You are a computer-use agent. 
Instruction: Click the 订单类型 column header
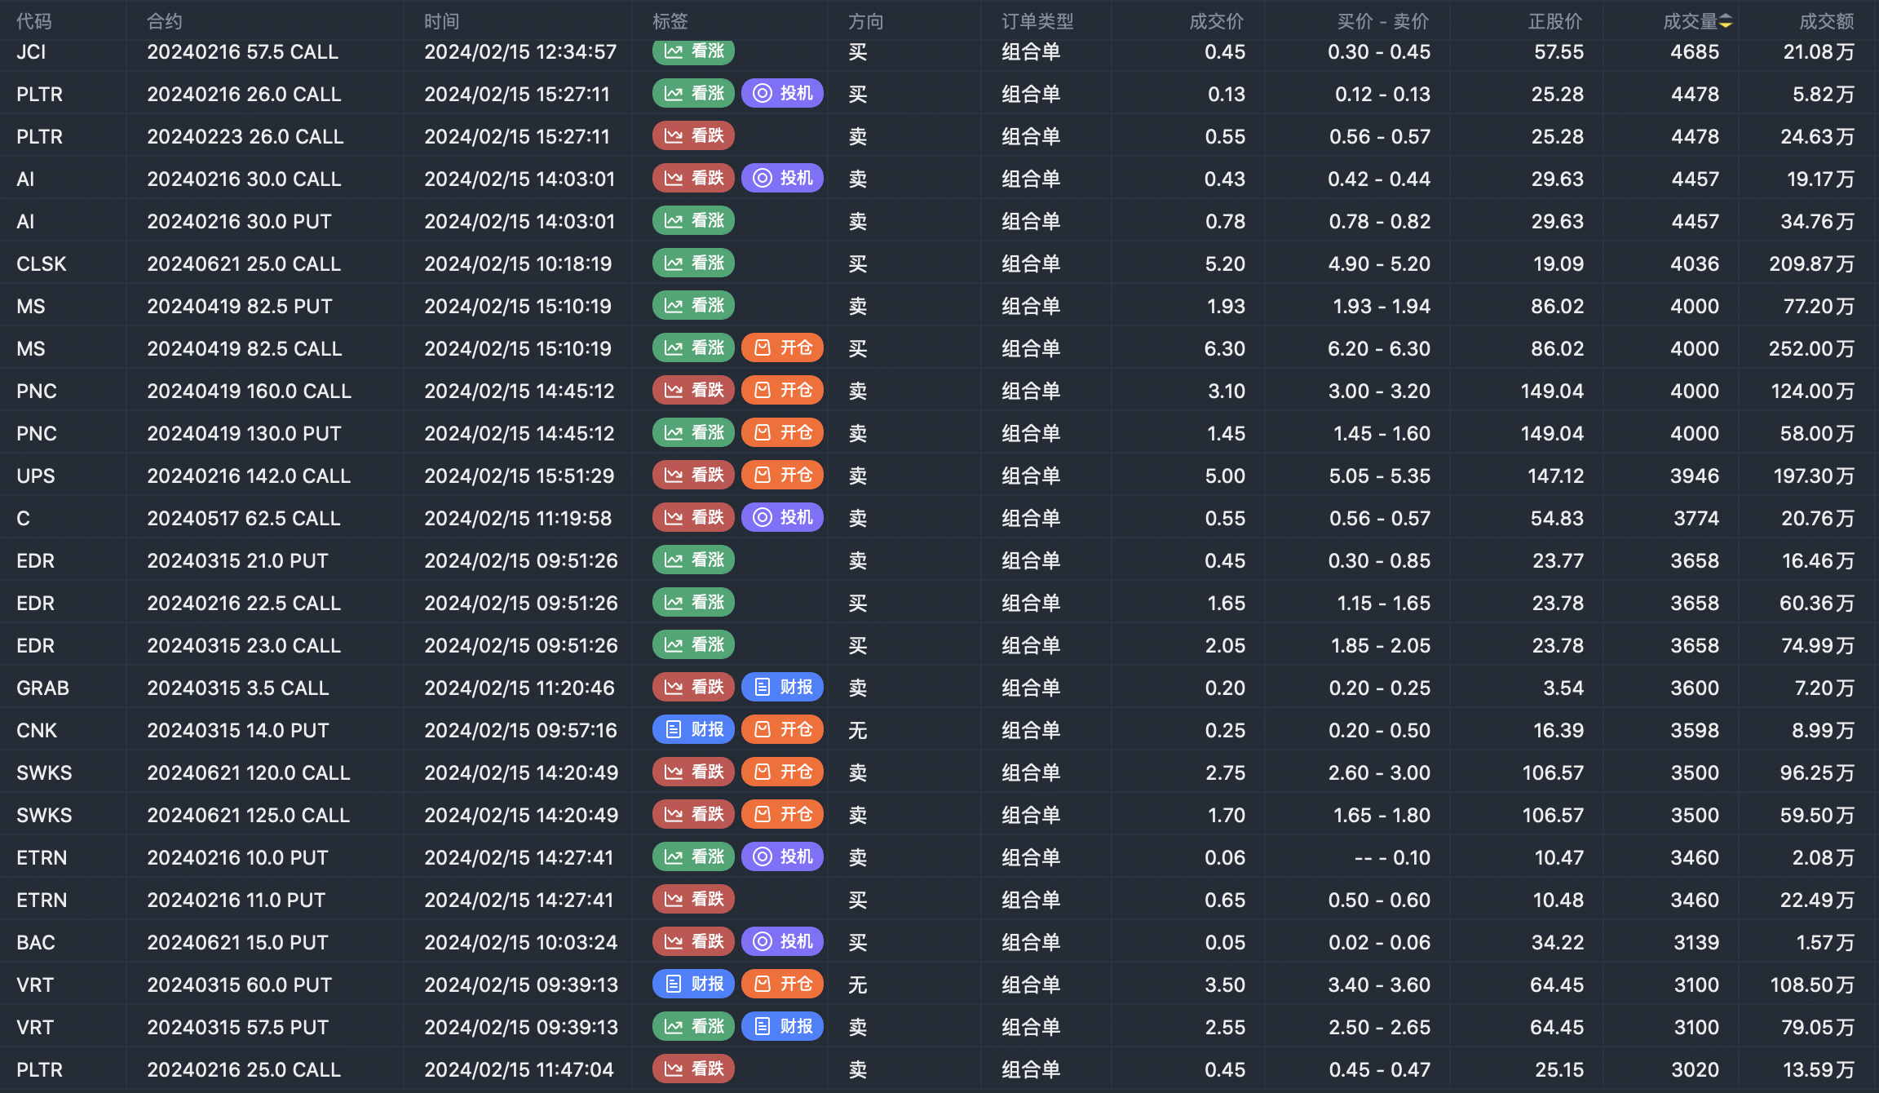pyautogui.click(x=1037, y=22)
